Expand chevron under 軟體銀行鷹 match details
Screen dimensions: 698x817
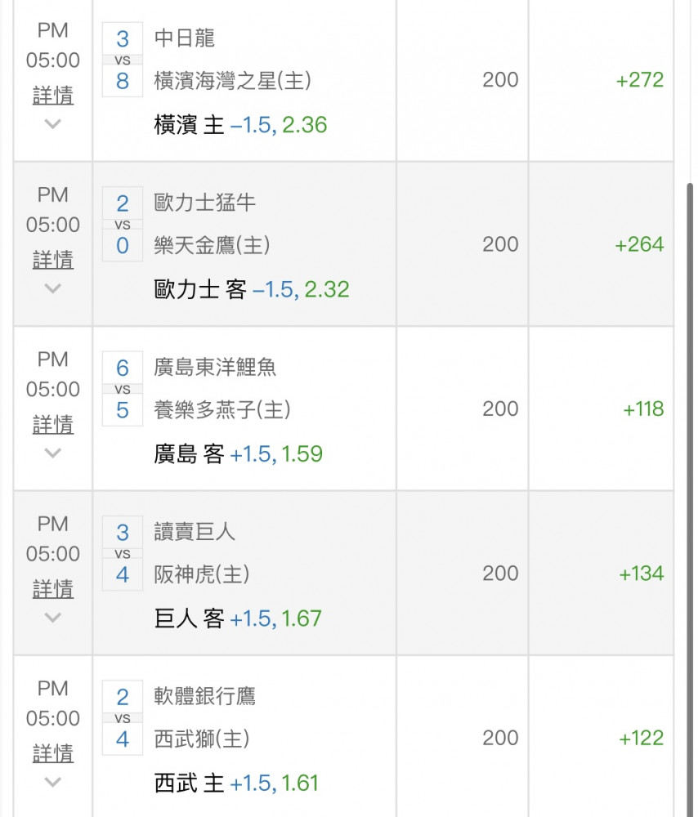(52, 783)
